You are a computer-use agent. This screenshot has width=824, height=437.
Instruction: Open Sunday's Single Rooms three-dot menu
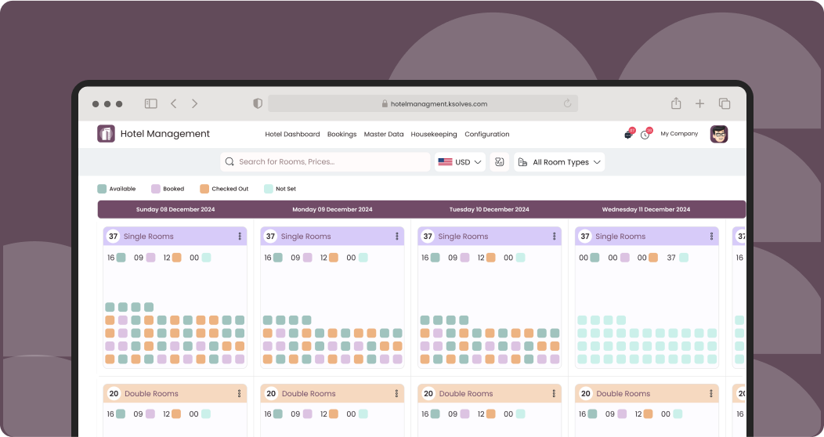coord(240,237)
